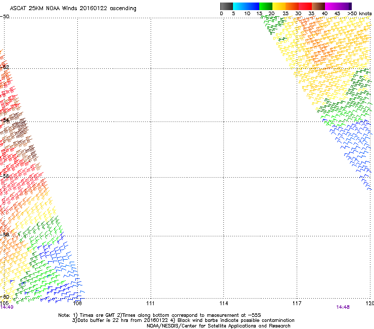This screenshot has height=329, width=374.
Task: Click the "25" legend tick label
Action: (286, 14)
